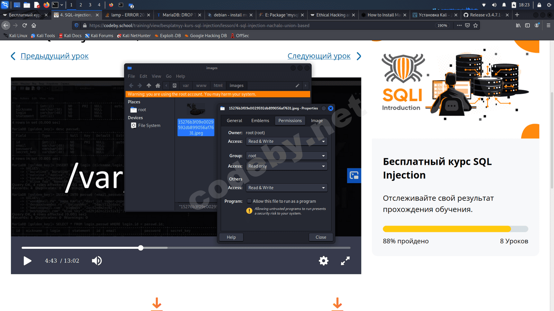The height and width of the screenshot is (311, 554).
Task: Bookmark this page with star icon
Action: [x=475, y=25]
